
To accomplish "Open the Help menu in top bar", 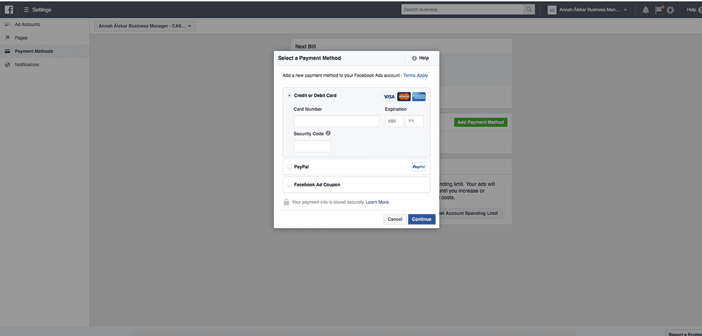I will [x=691, y=10].
